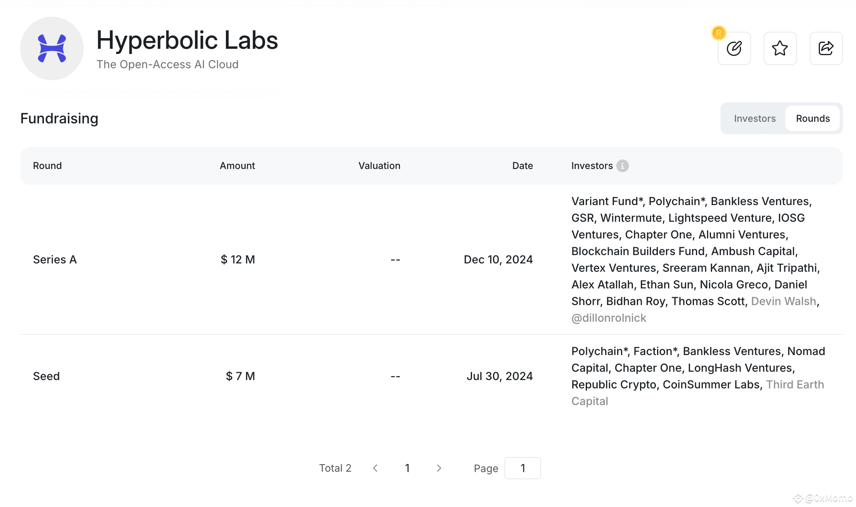Click the orange R badge
The height and width of the screenshot is (507, 856).
click(x=718, y=33)
